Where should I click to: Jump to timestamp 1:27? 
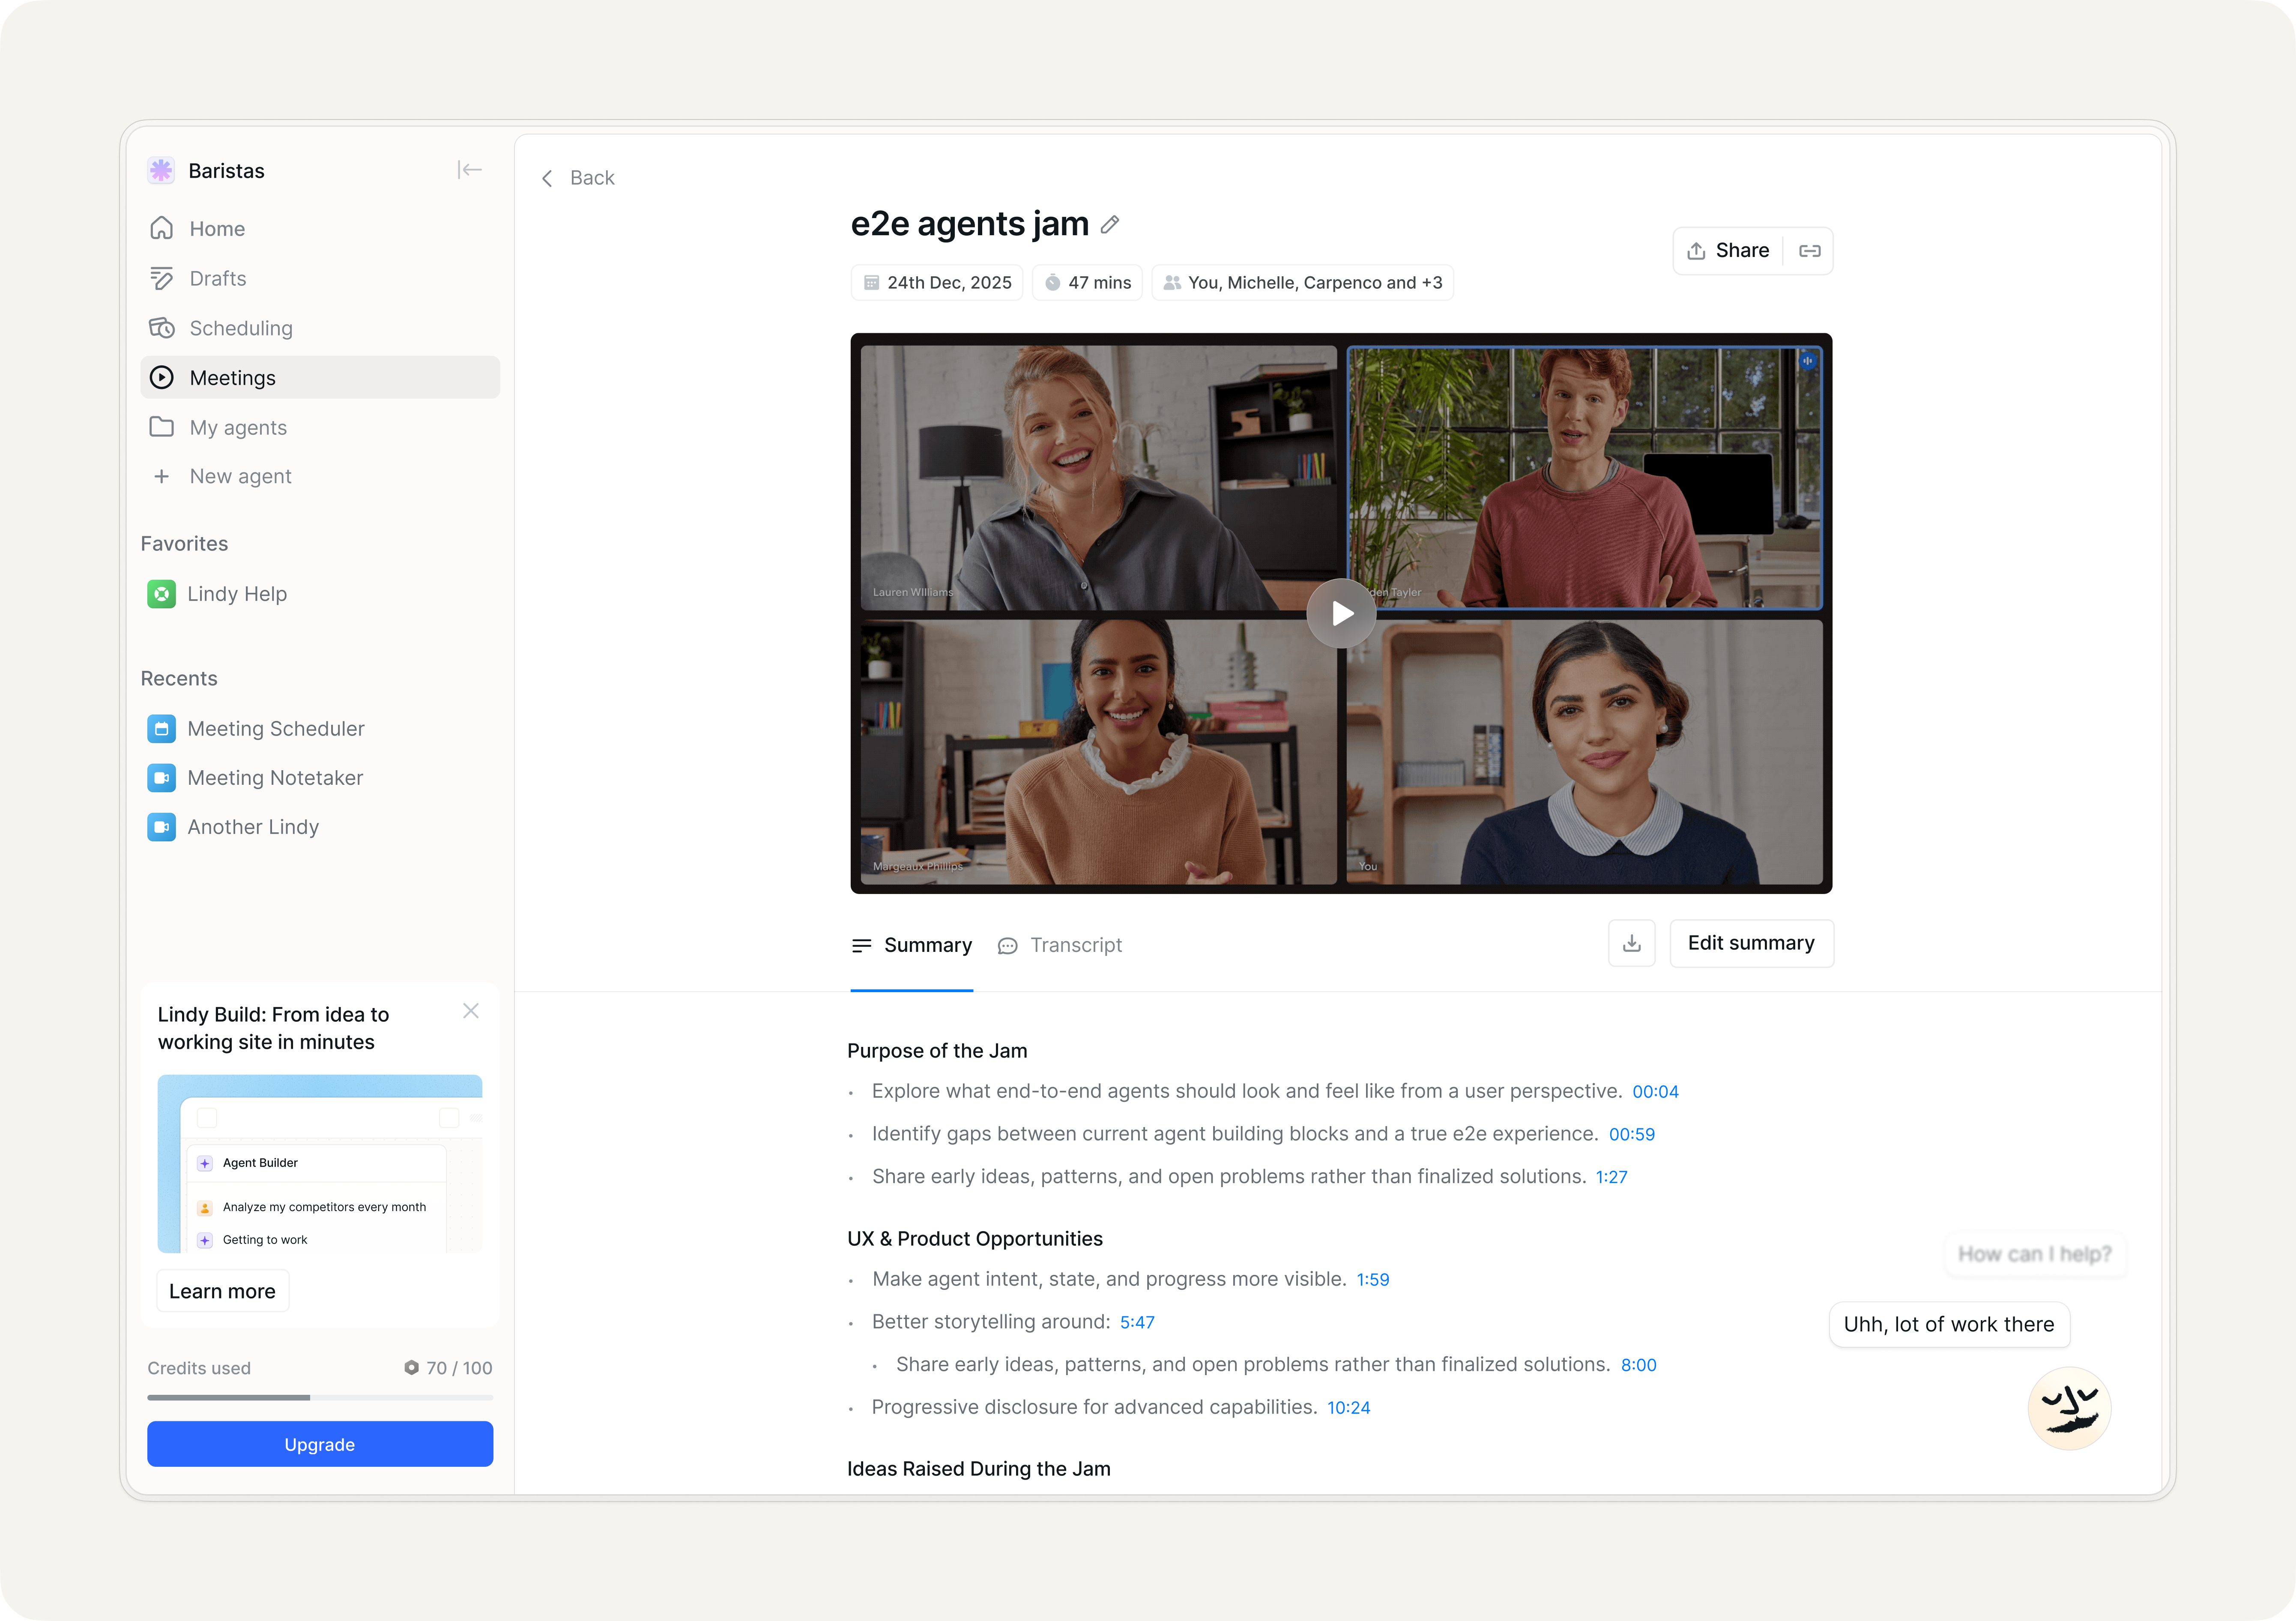pos(1612,1177)
